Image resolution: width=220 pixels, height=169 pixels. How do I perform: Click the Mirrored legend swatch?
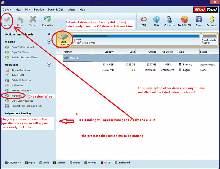click(86, 163)
